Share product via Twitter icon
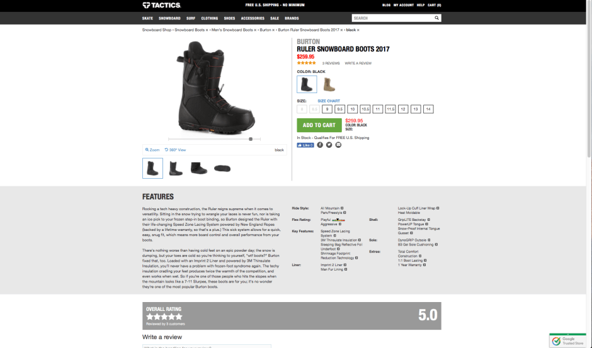Screen dimensions: 592x348 [x=329, y=145]
